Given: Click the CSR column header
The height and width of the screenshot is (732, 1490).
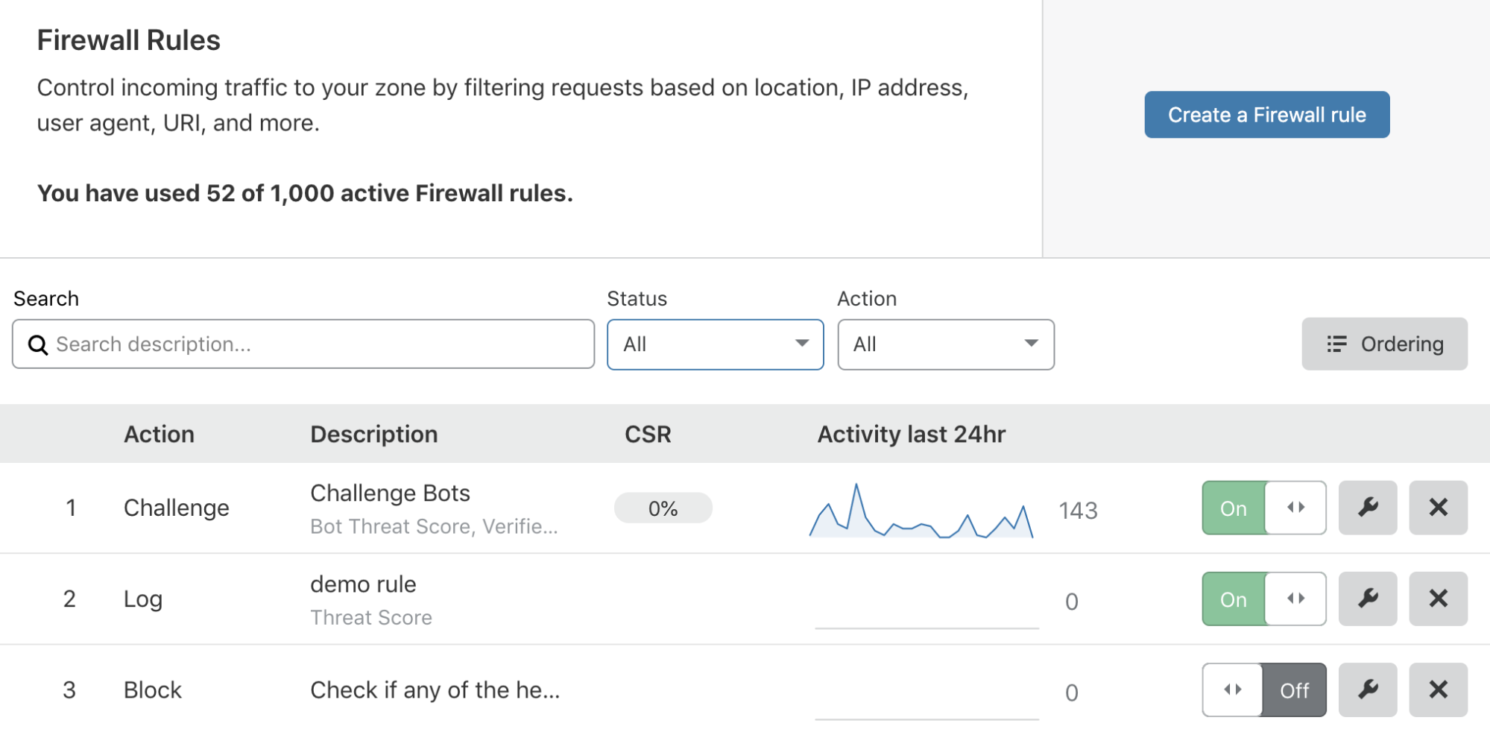Looking at the screenshot, I should click(648, 434).
